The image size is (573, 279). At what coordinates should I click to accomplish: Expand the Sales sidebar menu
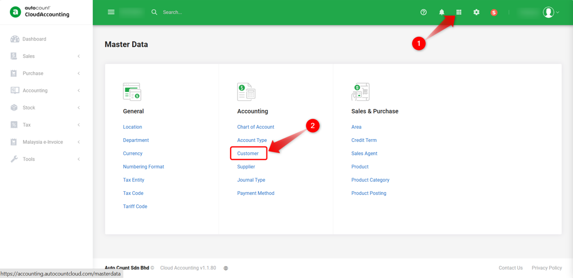pos(46,56)
